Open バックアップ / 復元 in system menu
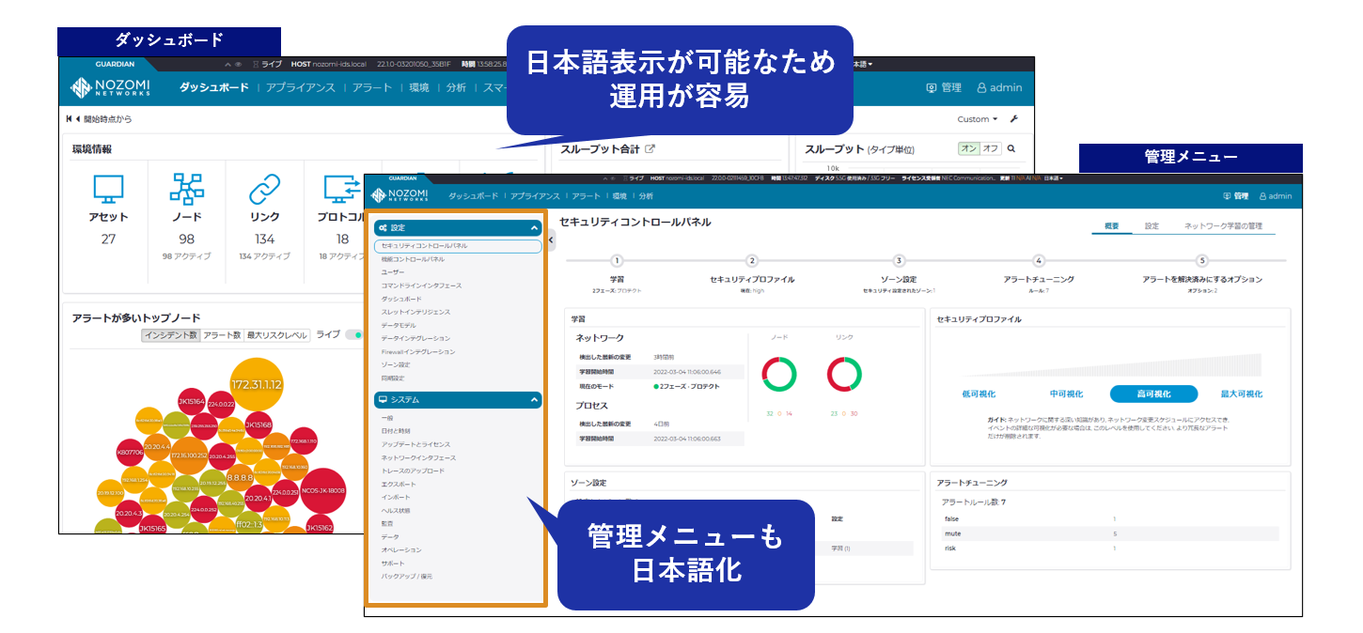This screenshot has width=1363, height=633. tap(406, 576)
